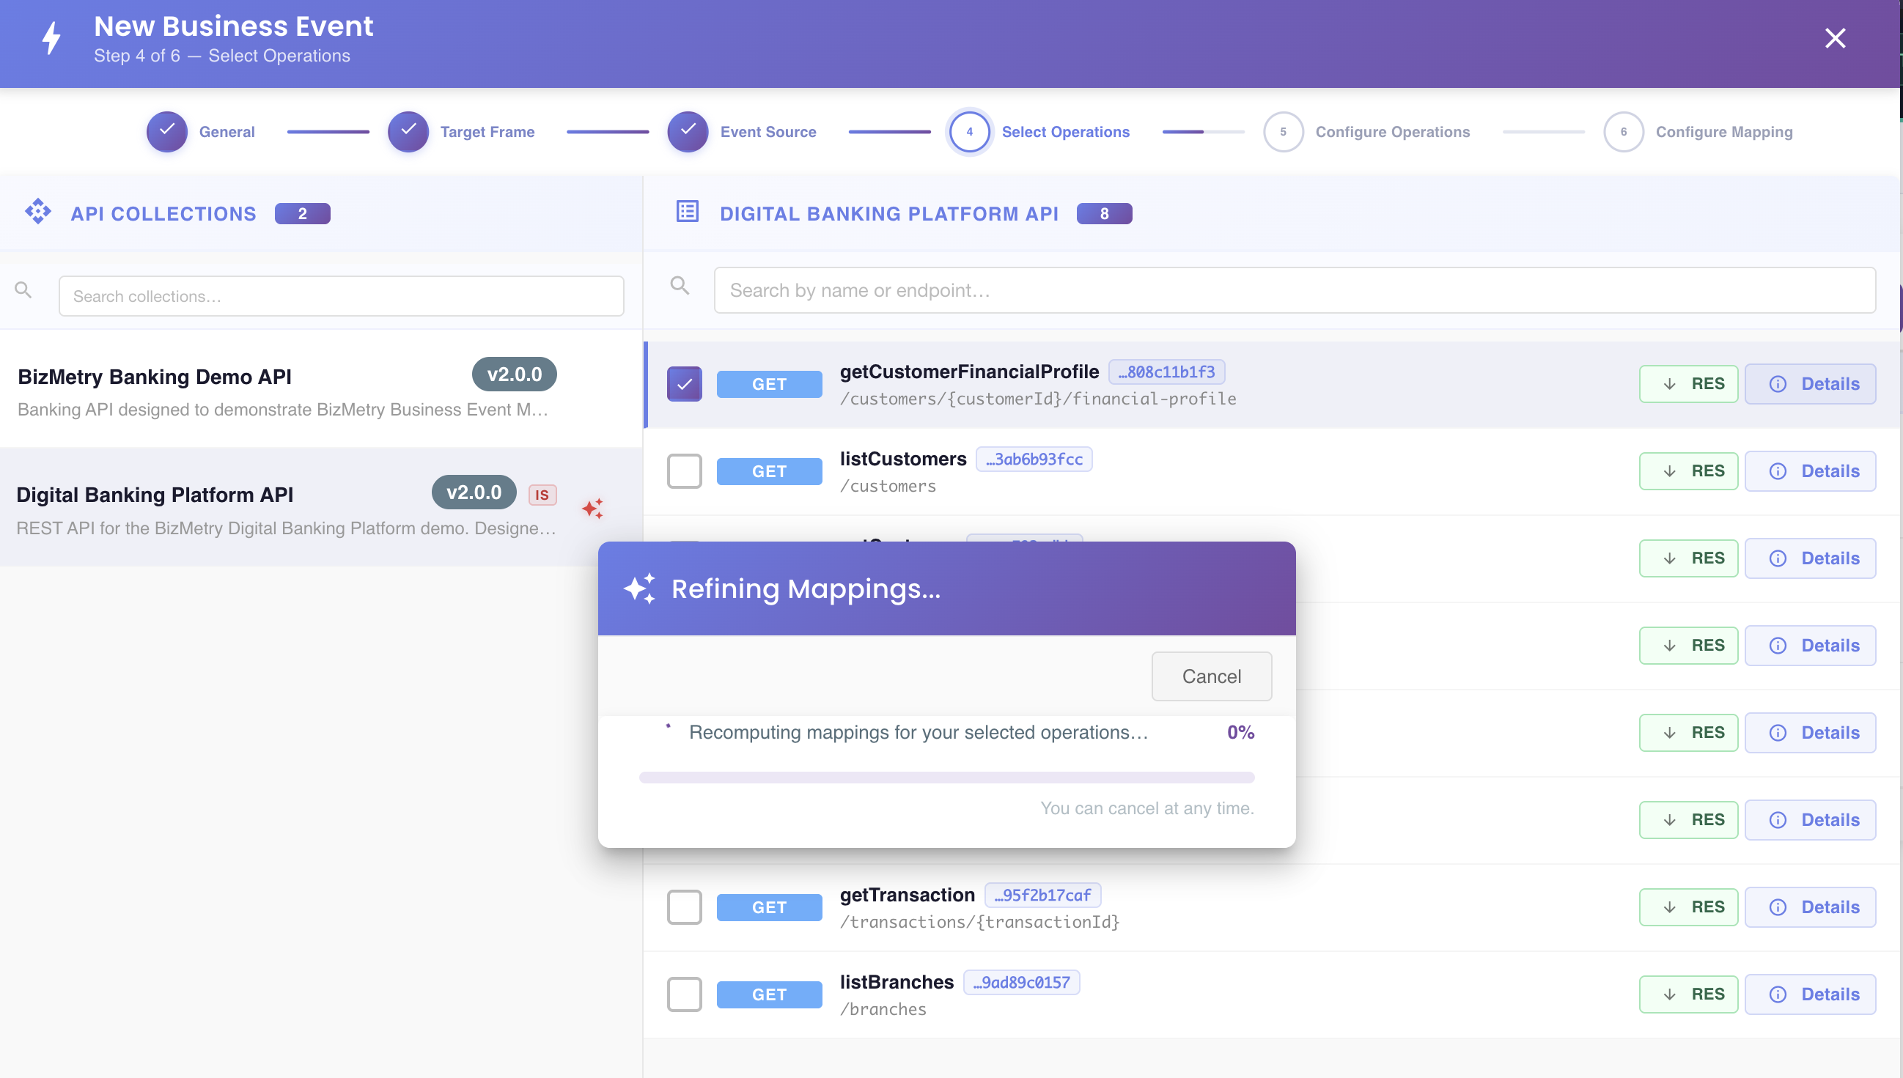
Task: Click the collections search magnifier icon
Action: pos(23,290)
